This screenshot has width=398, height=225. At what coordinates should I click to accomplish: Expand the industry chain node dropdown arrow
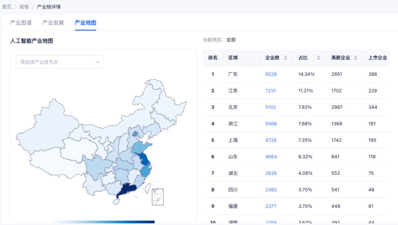98,62
